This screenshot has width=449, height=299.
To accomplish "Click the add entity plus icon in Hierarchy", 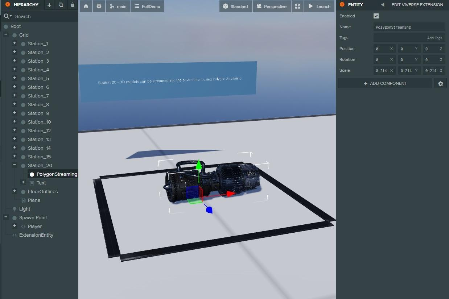I will click(x=49, y=5).
